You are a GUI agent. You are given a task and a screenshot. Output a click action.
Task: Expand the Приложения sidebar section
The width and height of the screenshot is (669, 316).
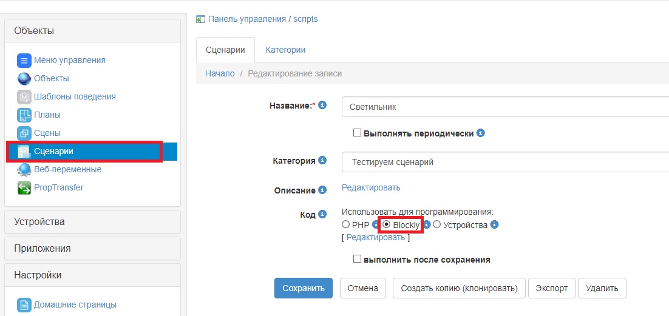click(93, 248)
